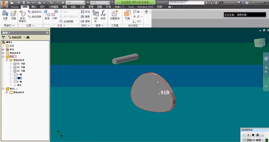Expand the 推杆1:1 origin folder
Image resolution: width=269 pixels, height=142 pixels.
point(7,92)
